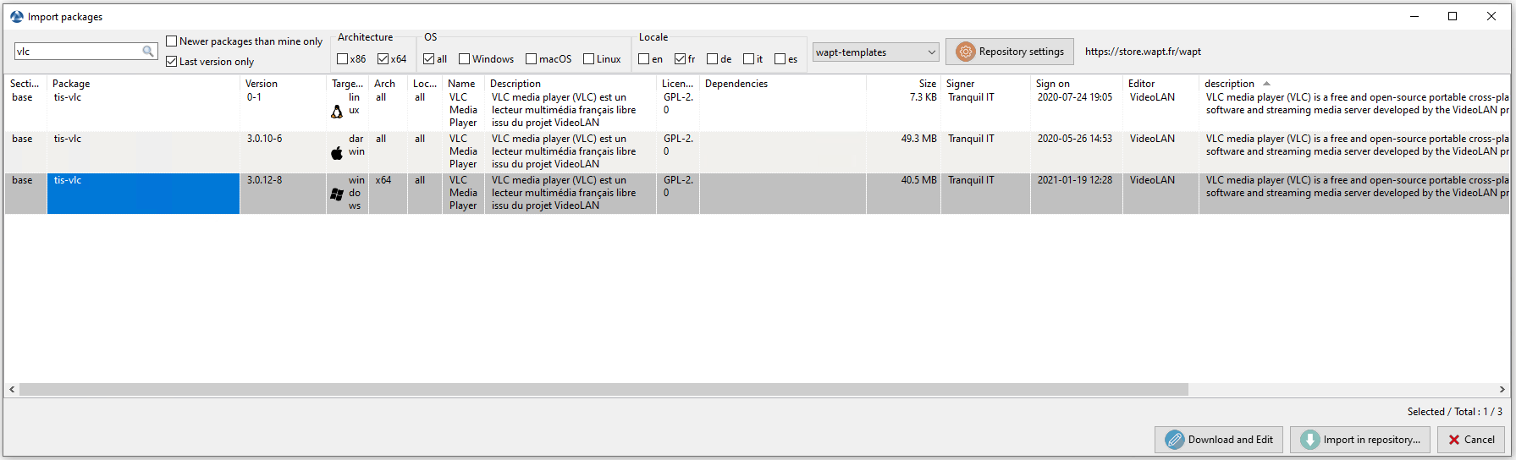Enable the en locale checkbox
The image size is (1516, 460).
[x=644, y=59]
